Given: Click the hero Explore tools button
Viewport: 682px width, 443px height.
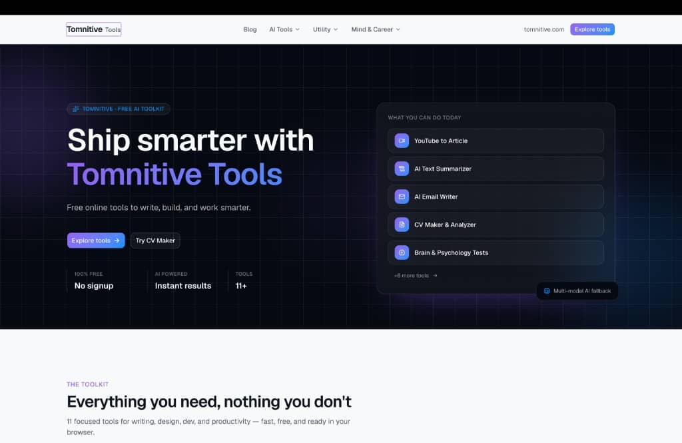Looking at the screenshot, I should tap(96, 240).
